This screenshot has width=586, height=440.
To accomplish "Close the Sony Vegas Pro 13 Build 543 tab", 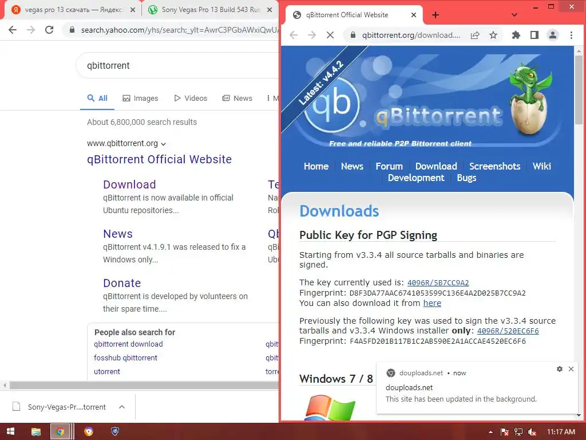I will pyautogui.click(x=270, y=10).
